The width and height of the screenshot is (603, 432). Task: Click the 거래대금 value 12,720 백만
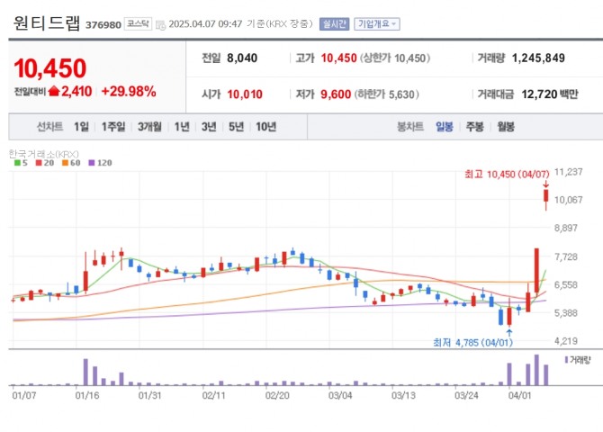pyautogui.click(x=550, y=94)
